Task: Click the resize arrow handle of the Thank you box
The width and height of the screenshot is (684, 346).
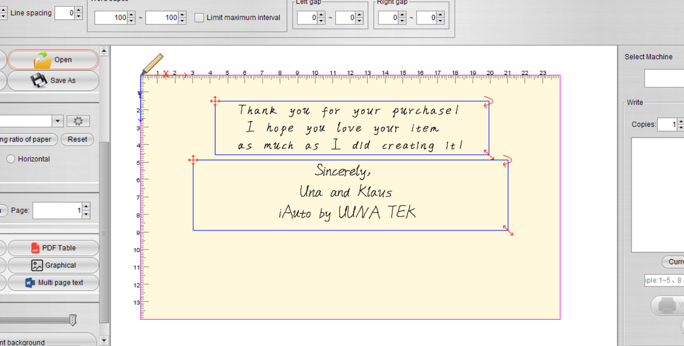Action: point(489,155)
